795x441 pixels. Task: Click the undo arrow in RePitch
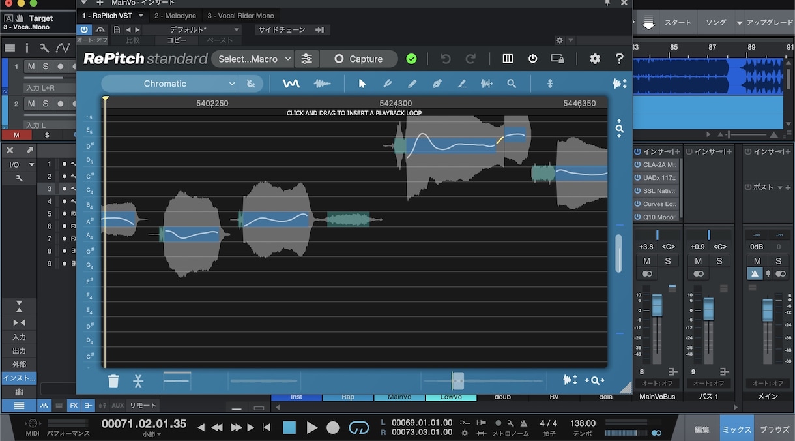point(446,59)
